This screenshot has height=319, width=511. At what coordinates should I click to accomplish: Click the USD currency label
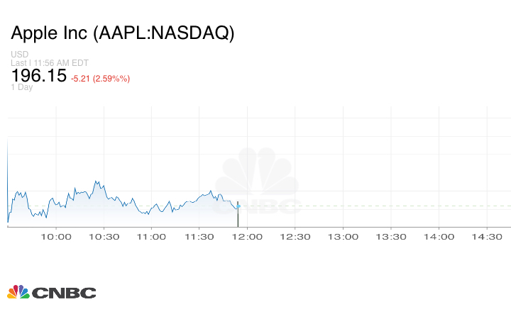coord(19,55)
